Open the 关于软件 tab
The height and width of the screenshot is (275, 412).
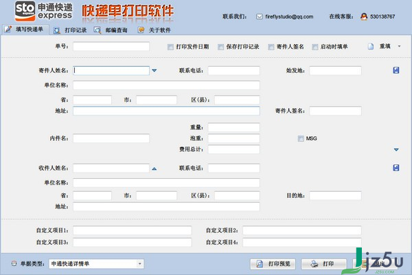pos(154,30)
